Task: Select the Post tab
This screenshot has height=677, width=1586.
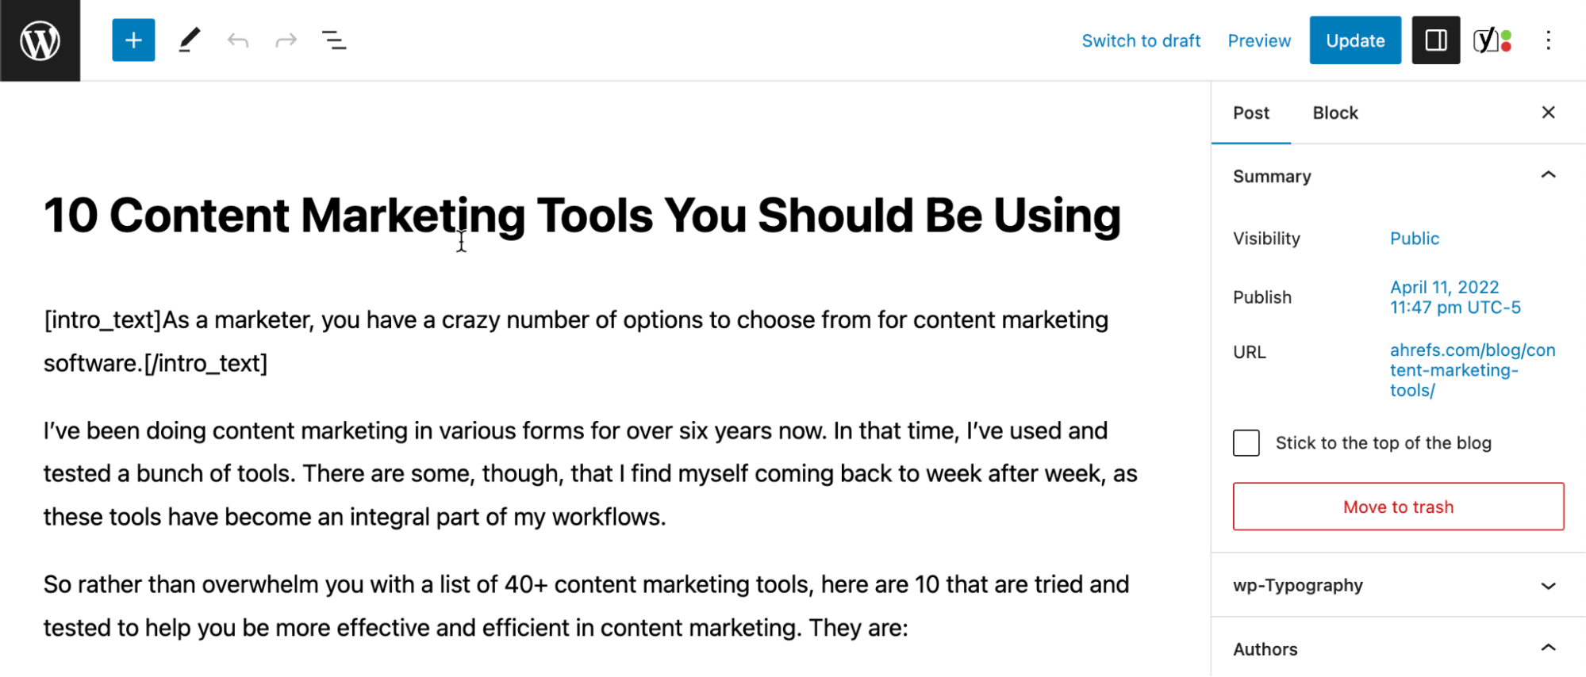Action: click(x=1251, y=113)
